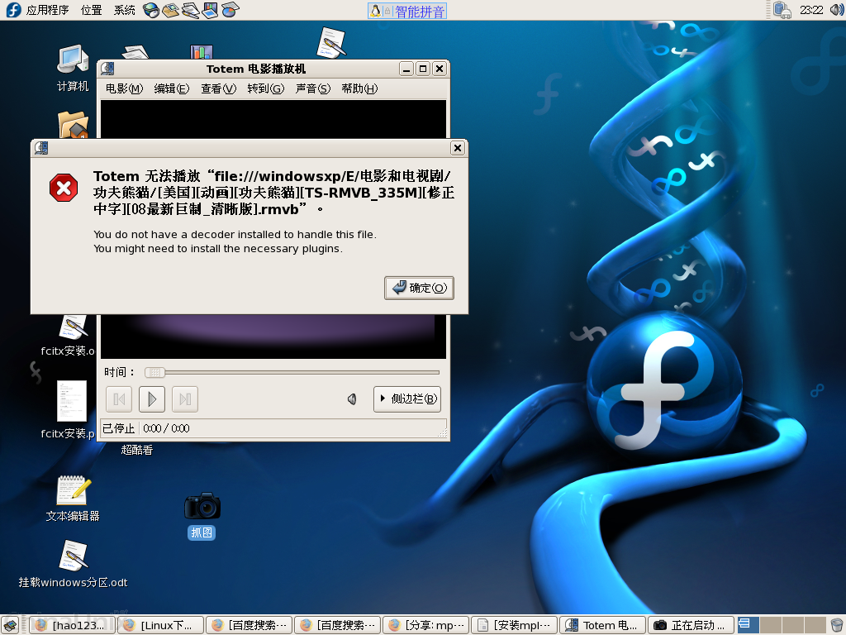Click the globe browser icon in top panel
Viewport: 846px width, 635px height.
(150, 10)
